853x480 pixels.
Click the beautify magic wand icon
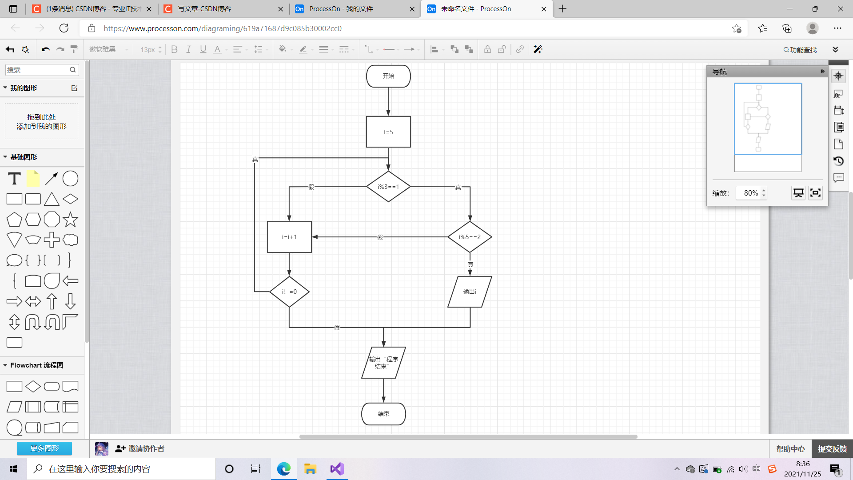coord(538,49)
